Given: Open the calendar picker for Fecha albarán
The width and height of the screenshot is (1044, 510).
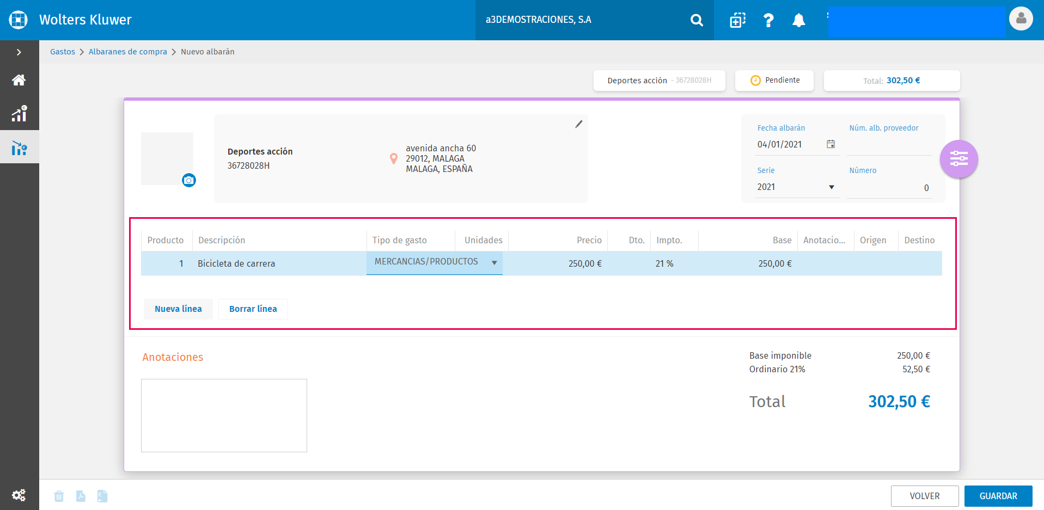Looking at the screenshot, I should point(831,144).
